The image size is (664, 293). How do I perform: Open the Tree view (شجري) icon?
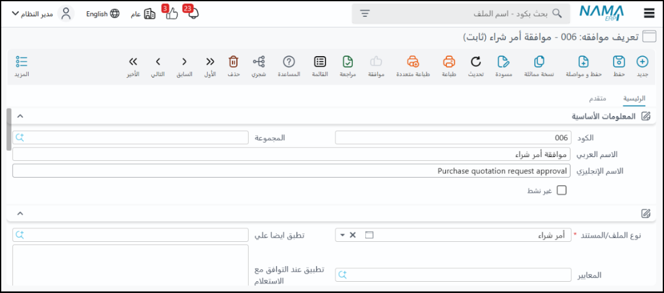click(x=258, y=62)
